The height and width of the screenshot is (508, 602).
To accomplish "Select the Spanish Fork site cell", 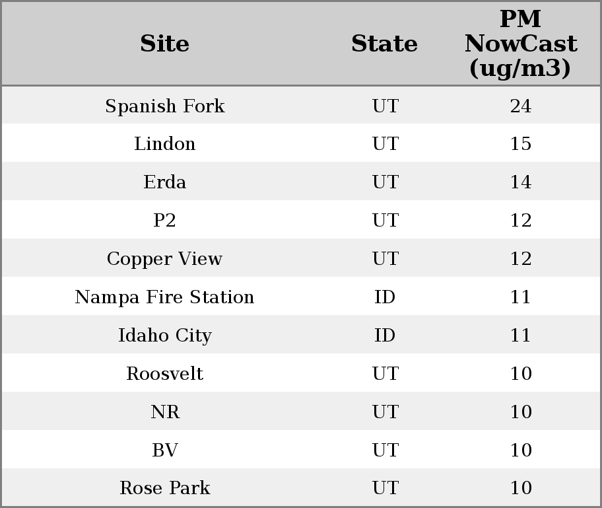I will point(164,106).
